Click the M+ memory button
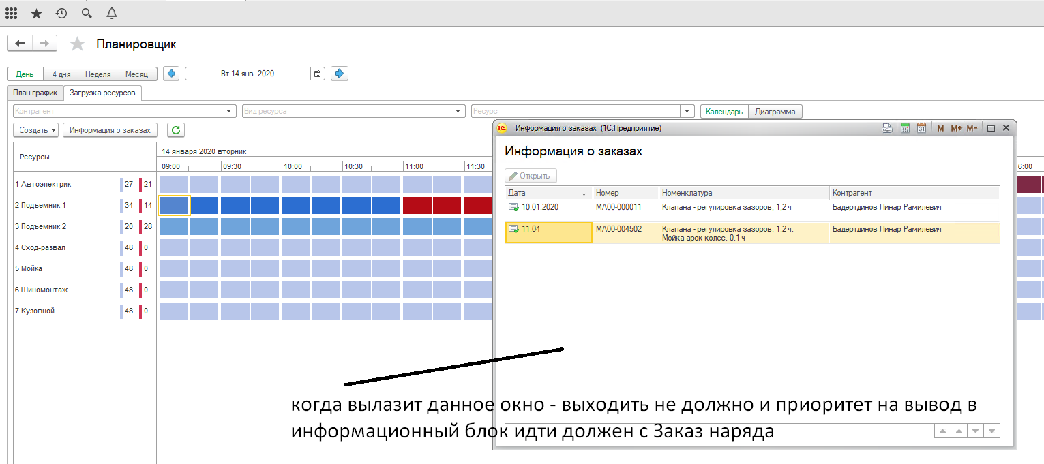Screen dimensions: 1044x464 (955, 127)
